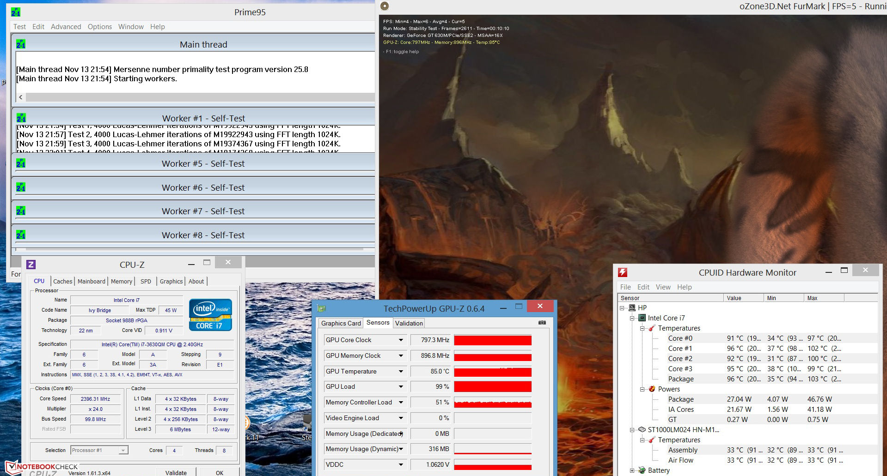Click the Prime95 application icon in title bar

[x=16, y=12]
